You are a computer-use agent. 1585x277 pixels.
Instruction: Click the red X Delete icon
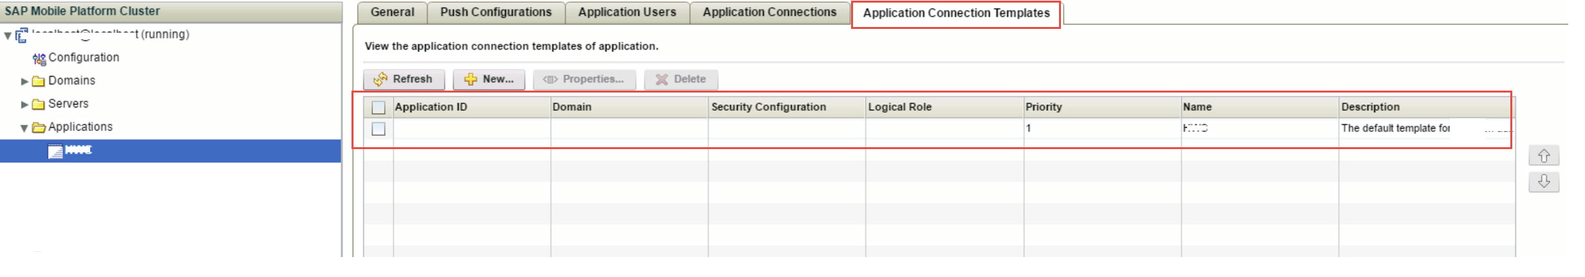click(661, 80)
